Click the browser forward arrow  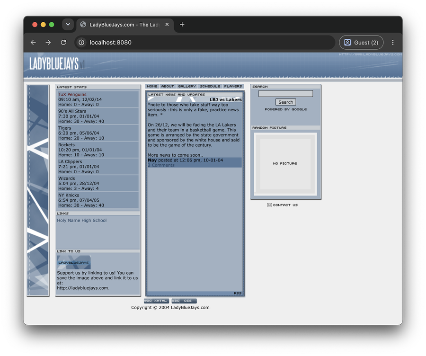(48, 43)
